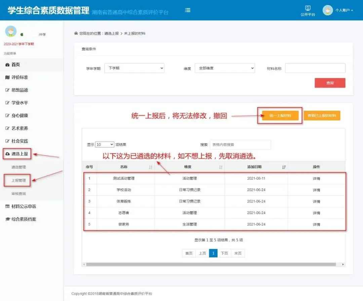
Task: Click the 材料名称 text input field
Action: (315, 68)
